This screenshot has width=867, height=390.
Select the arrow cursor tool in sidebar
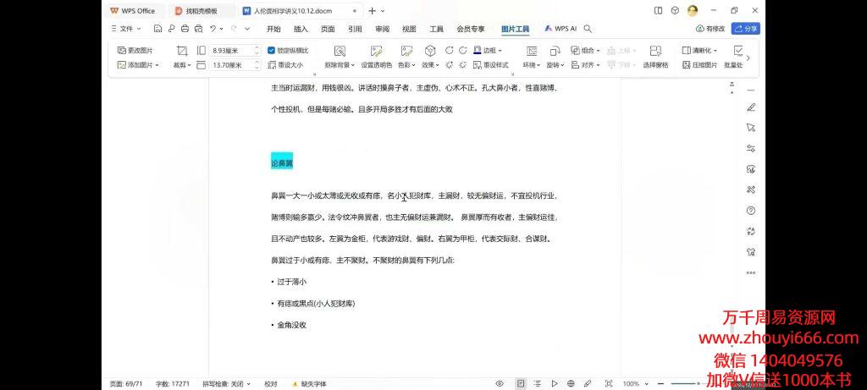(x=750, y=128)
